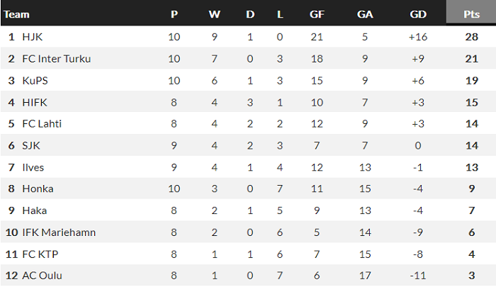The height and width of the screenshot is (287, 496).
Task: Select the SJK team row
Action: pos(31,145)
